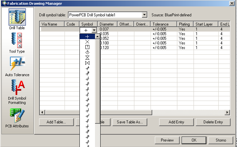
Task: Click the Delete Entry button
Action: [213, 122]
